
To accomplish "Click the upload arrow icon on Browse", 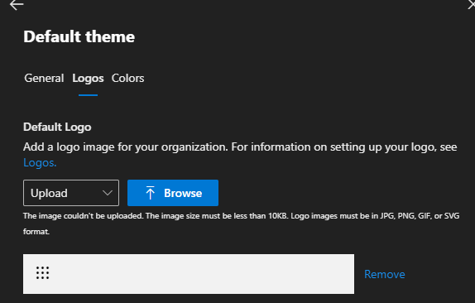I will (150, 193).
